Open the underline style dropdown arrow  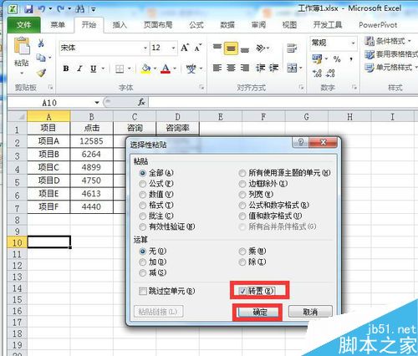coord(103,69)
